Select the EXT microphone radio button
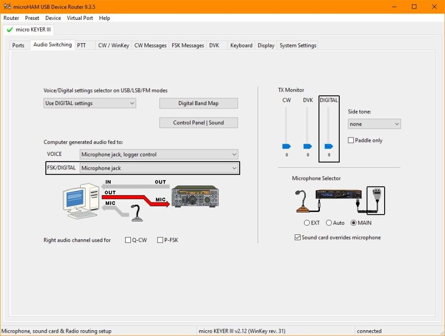The image size is (445, 336). 307,223
